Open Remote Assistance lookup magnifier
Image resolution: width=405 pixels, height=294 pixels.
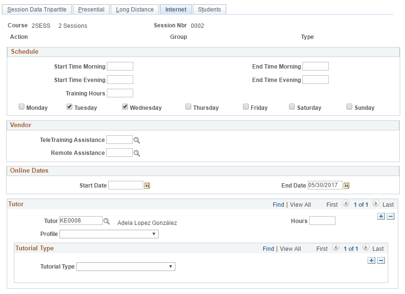137,153
